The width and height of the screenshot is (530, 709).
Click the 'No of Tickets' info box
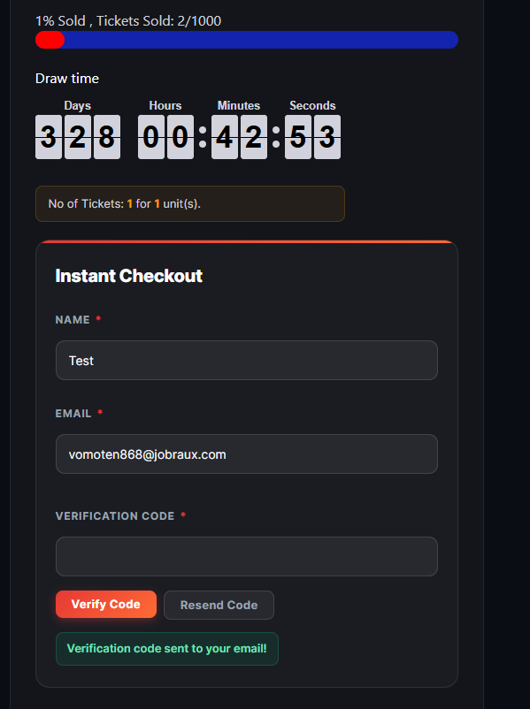190,204
